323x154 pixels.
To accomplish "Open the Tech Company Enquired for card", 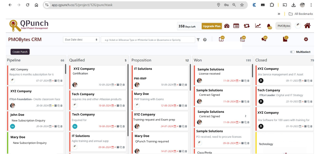I will pos(97,121).
